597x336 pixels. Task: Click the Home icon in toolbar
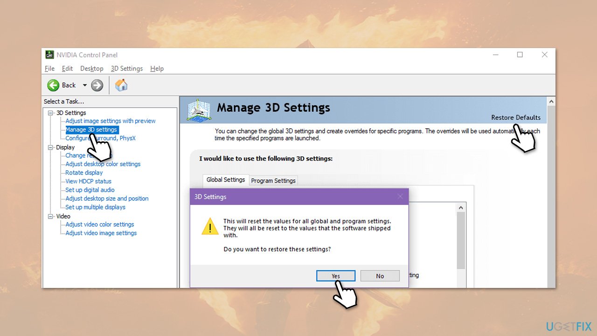tap(121, 85)
